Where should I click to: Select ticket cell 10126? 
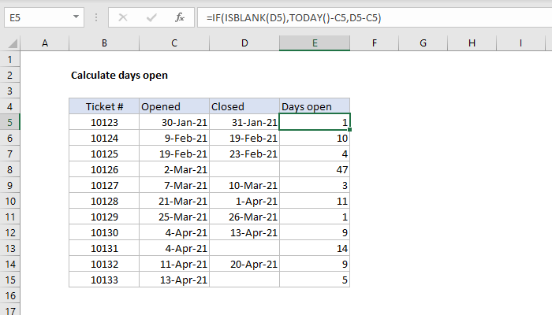[x=104, y=169]
